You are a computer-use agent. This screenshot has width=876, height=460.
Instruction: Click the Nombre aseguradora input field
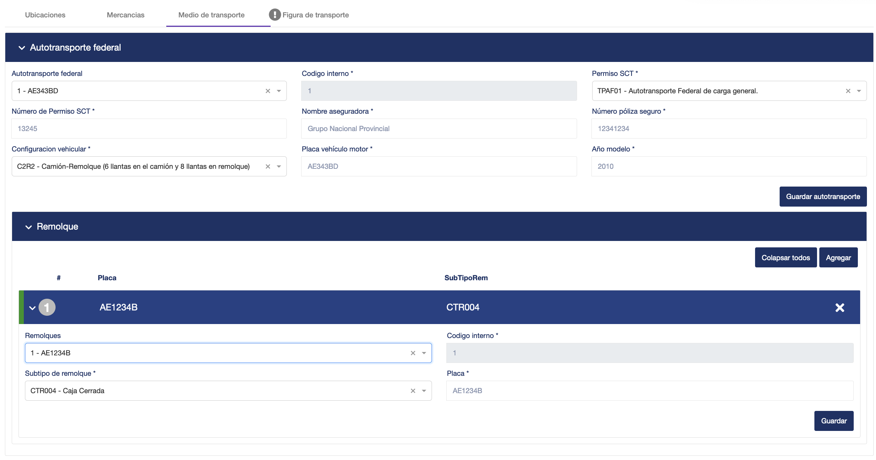click(x=439, y=128)
